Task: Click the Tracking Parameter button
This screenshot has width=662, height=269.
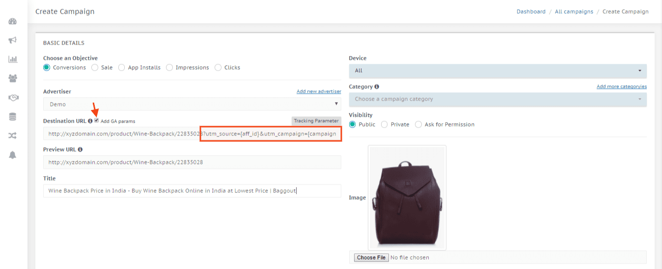Action: (x=316, y=121)
